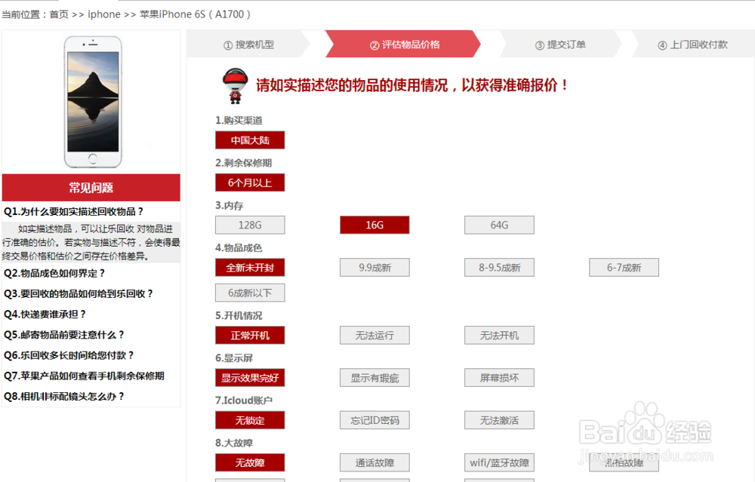Image resolution: width=755 pixels, height=482 pixels.
Task: Choose 128G memory option
Action: point(250,225)
